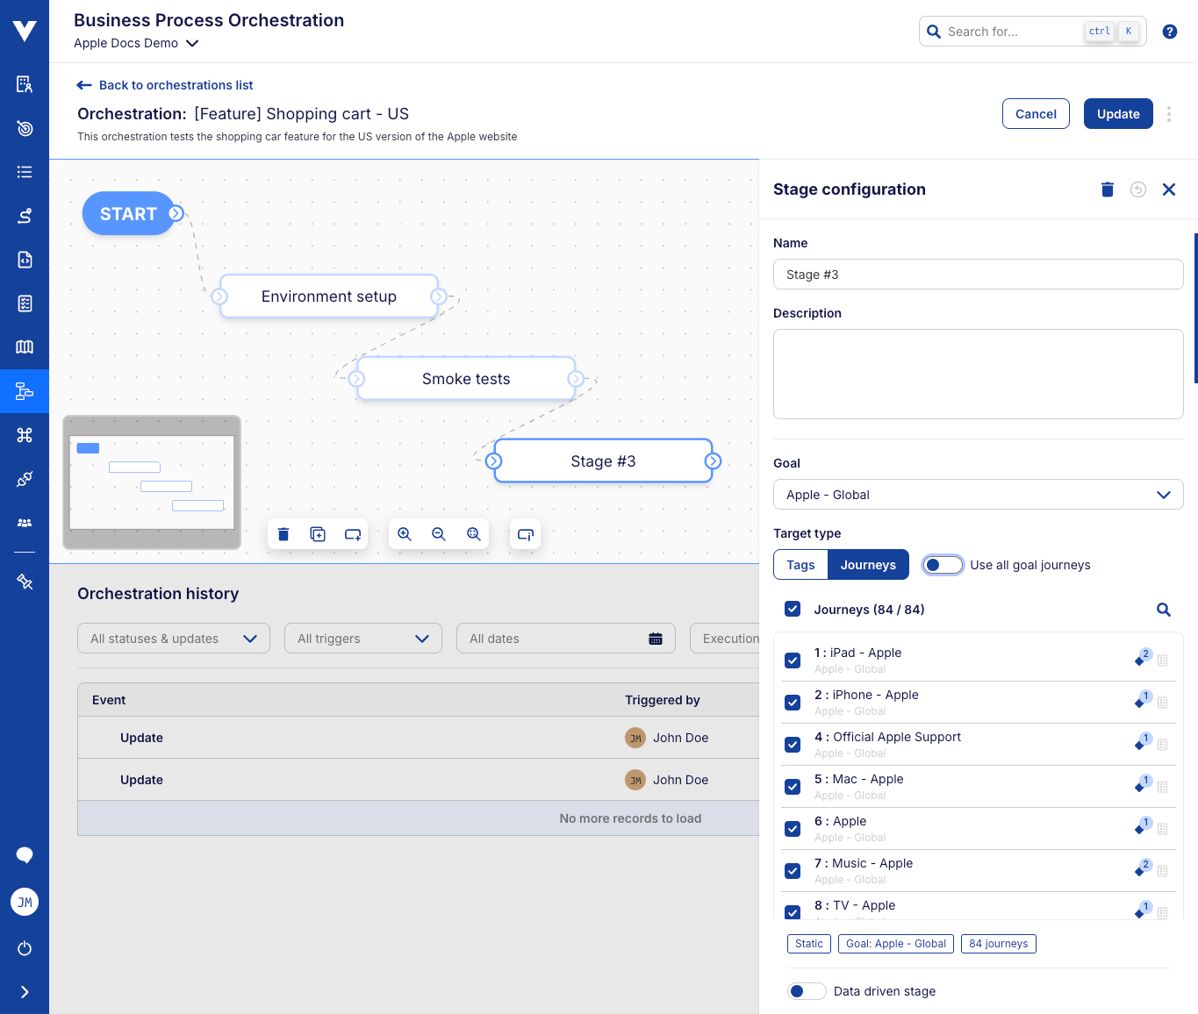Open the chat bubble icon in the sidebar
This screenshot has height=1014, width=1198.
[x=25, y=855]
